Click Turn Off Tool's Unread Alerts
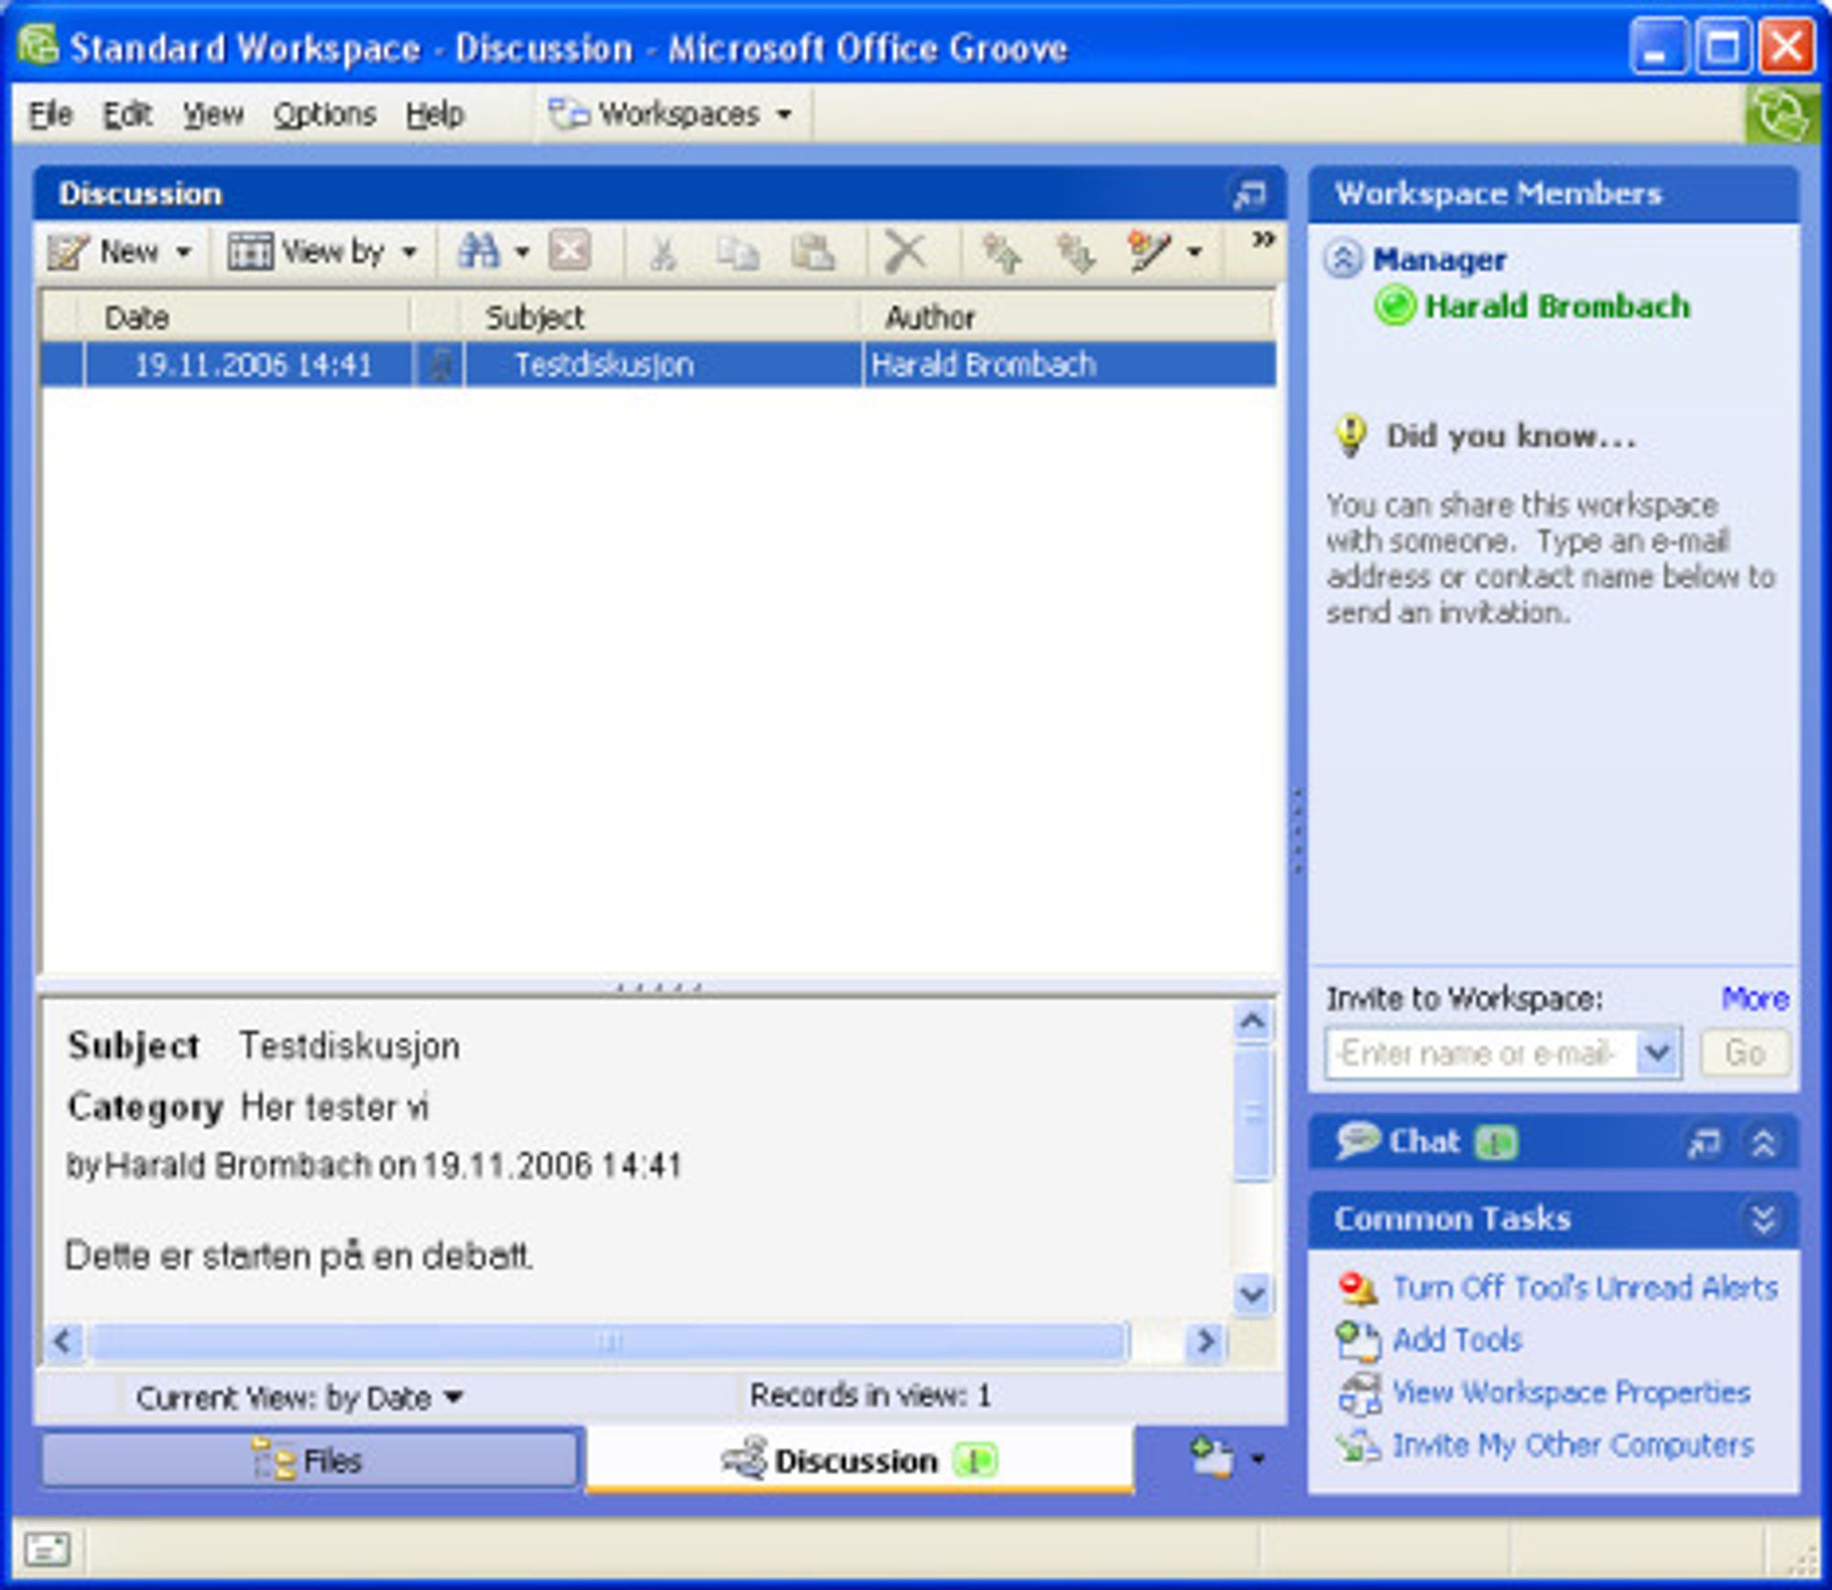This screenshot has height=1590, width=1832. 1585,1288
